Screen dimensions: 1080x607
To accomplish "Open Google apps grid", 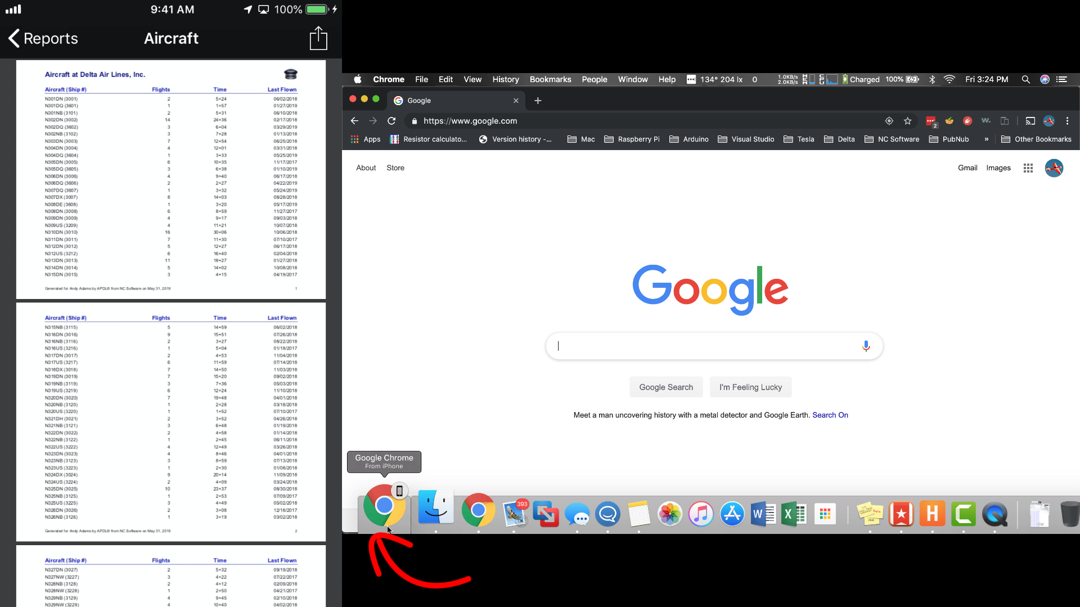I will coord(1028,168).
